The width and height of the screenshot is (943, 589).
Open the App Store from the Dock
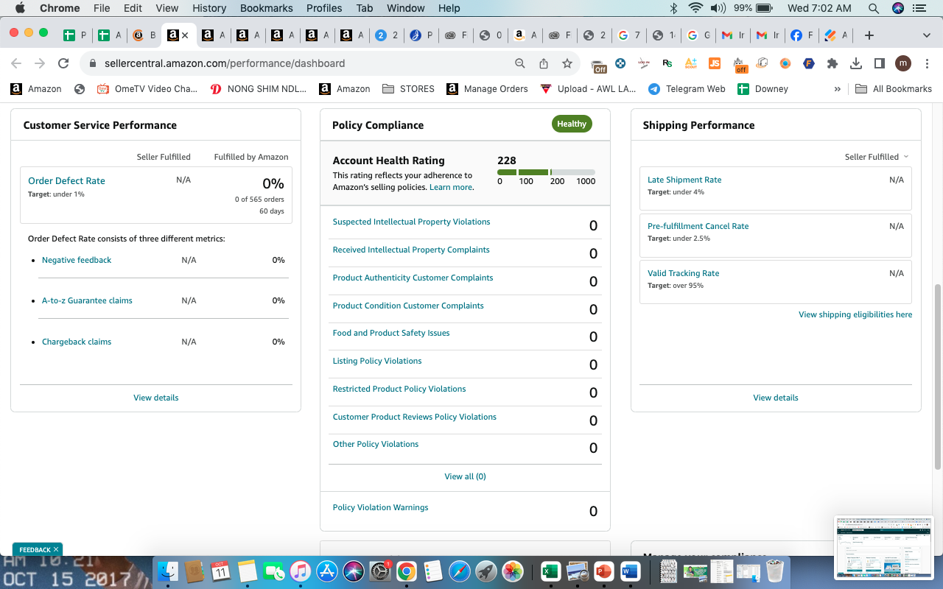click(326, 571)
